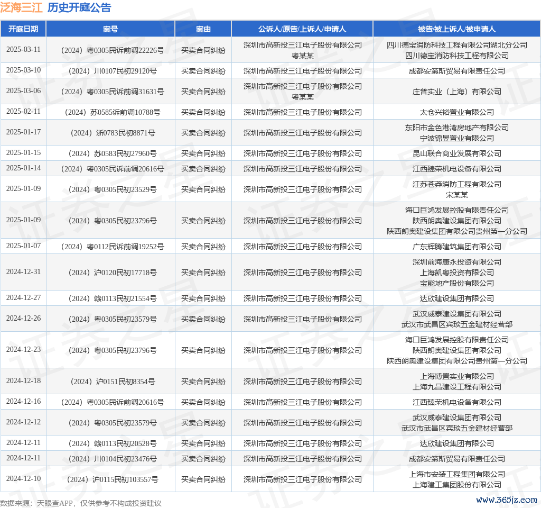Click case number 沪0151民初8354号

point(113,382)
